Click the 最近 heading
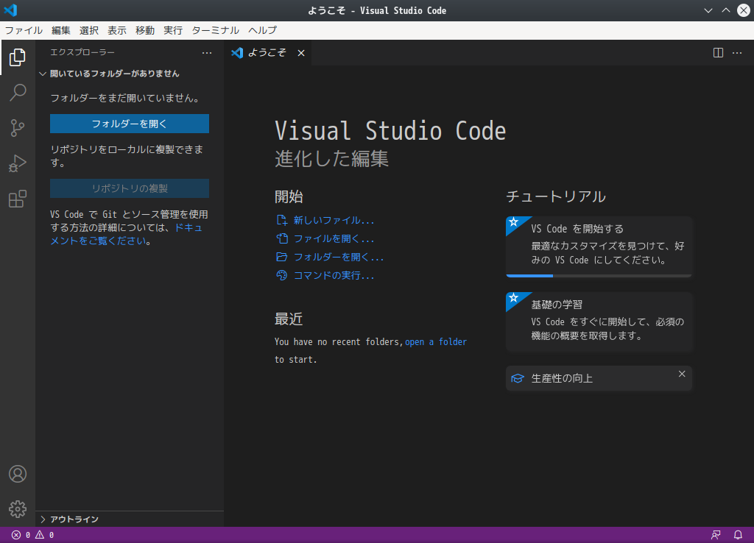754x543 pixels. point(289,319)
